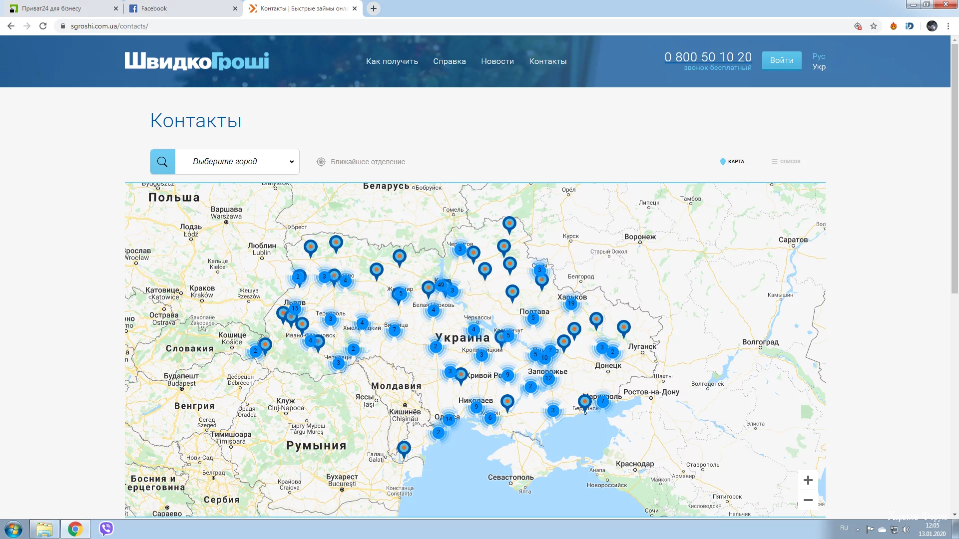
Task: Bookmark this page with star icon
Action: [x=874, y=26]
